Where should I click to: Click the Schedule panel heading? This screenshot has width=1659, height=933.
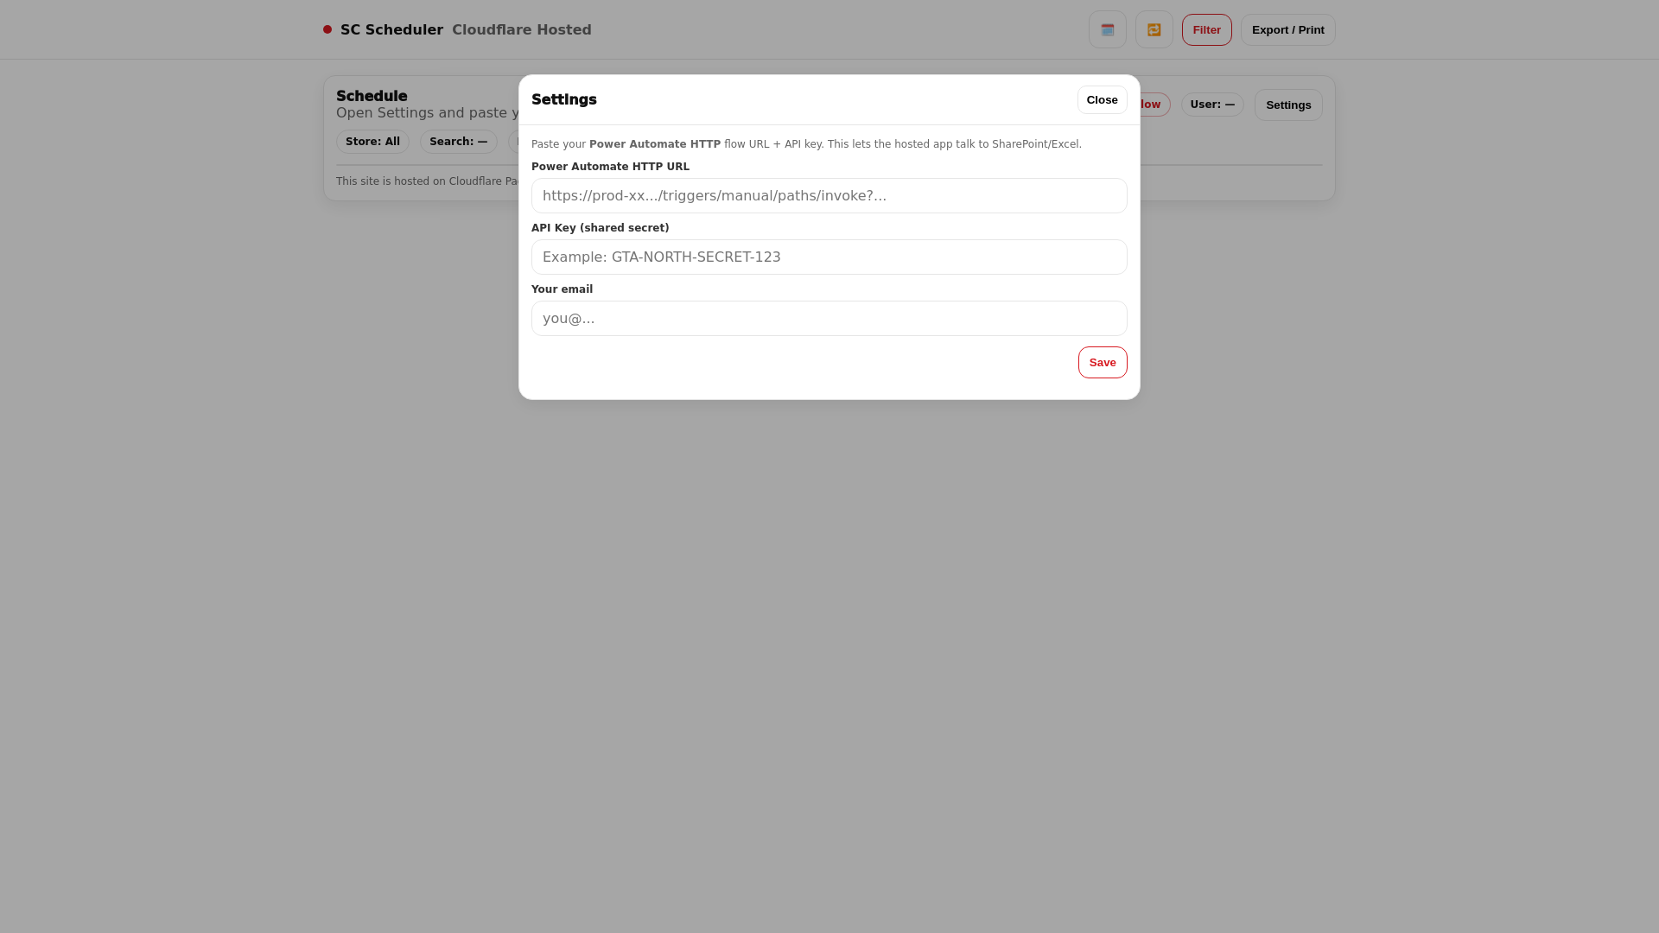click(372, 96)
